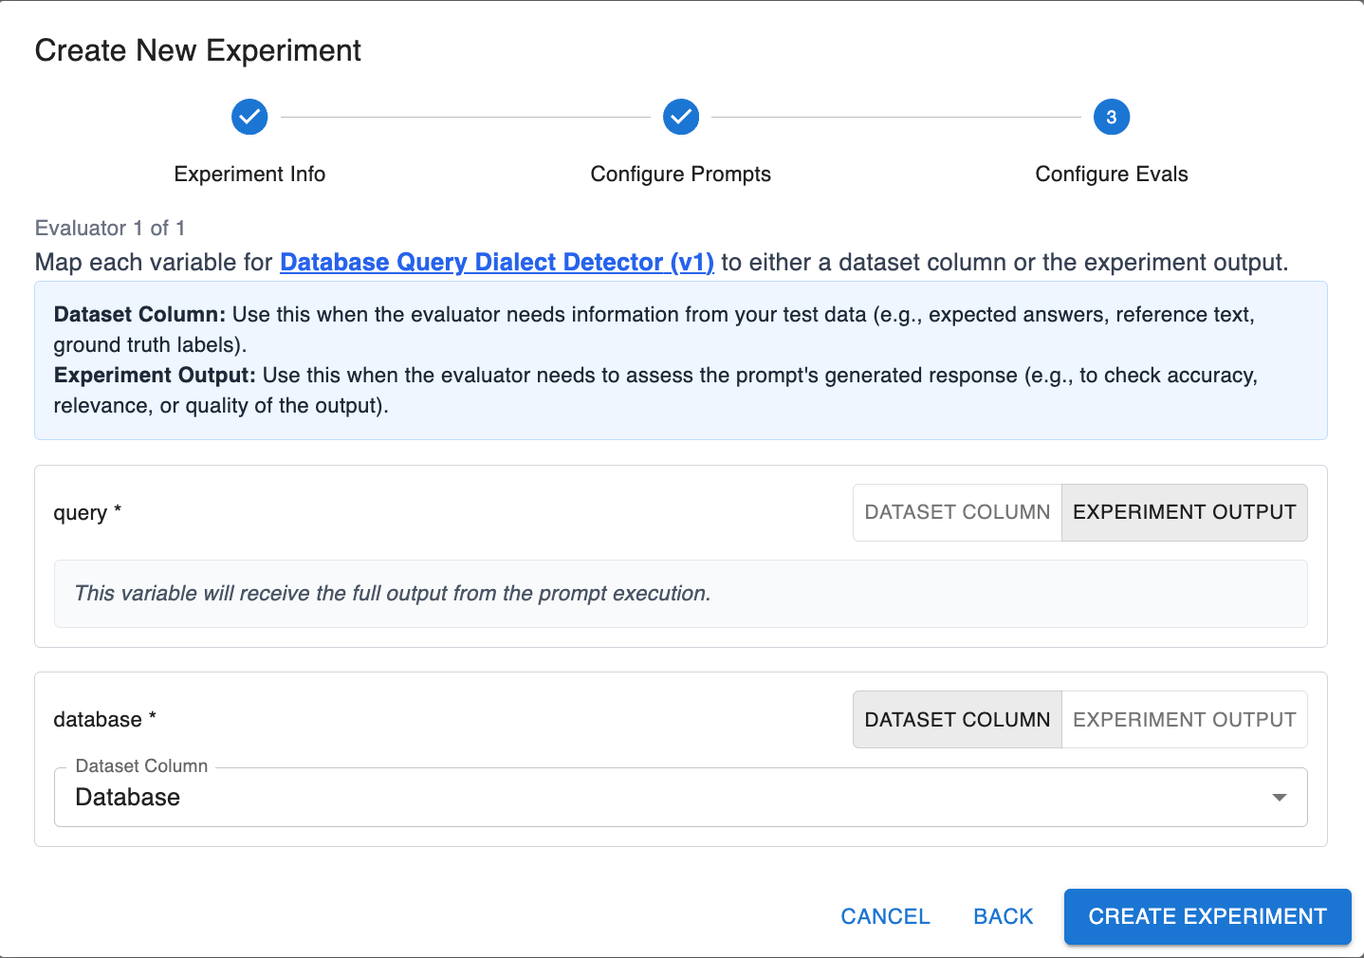The image size is (1364, 958).
Task: Click the Configure Prompts step checkmark icon
Action: click(681, 117)
